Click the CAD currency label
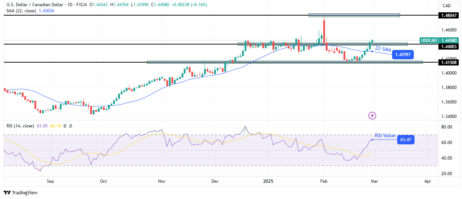The image size is (462, 199). click(446, 5)
